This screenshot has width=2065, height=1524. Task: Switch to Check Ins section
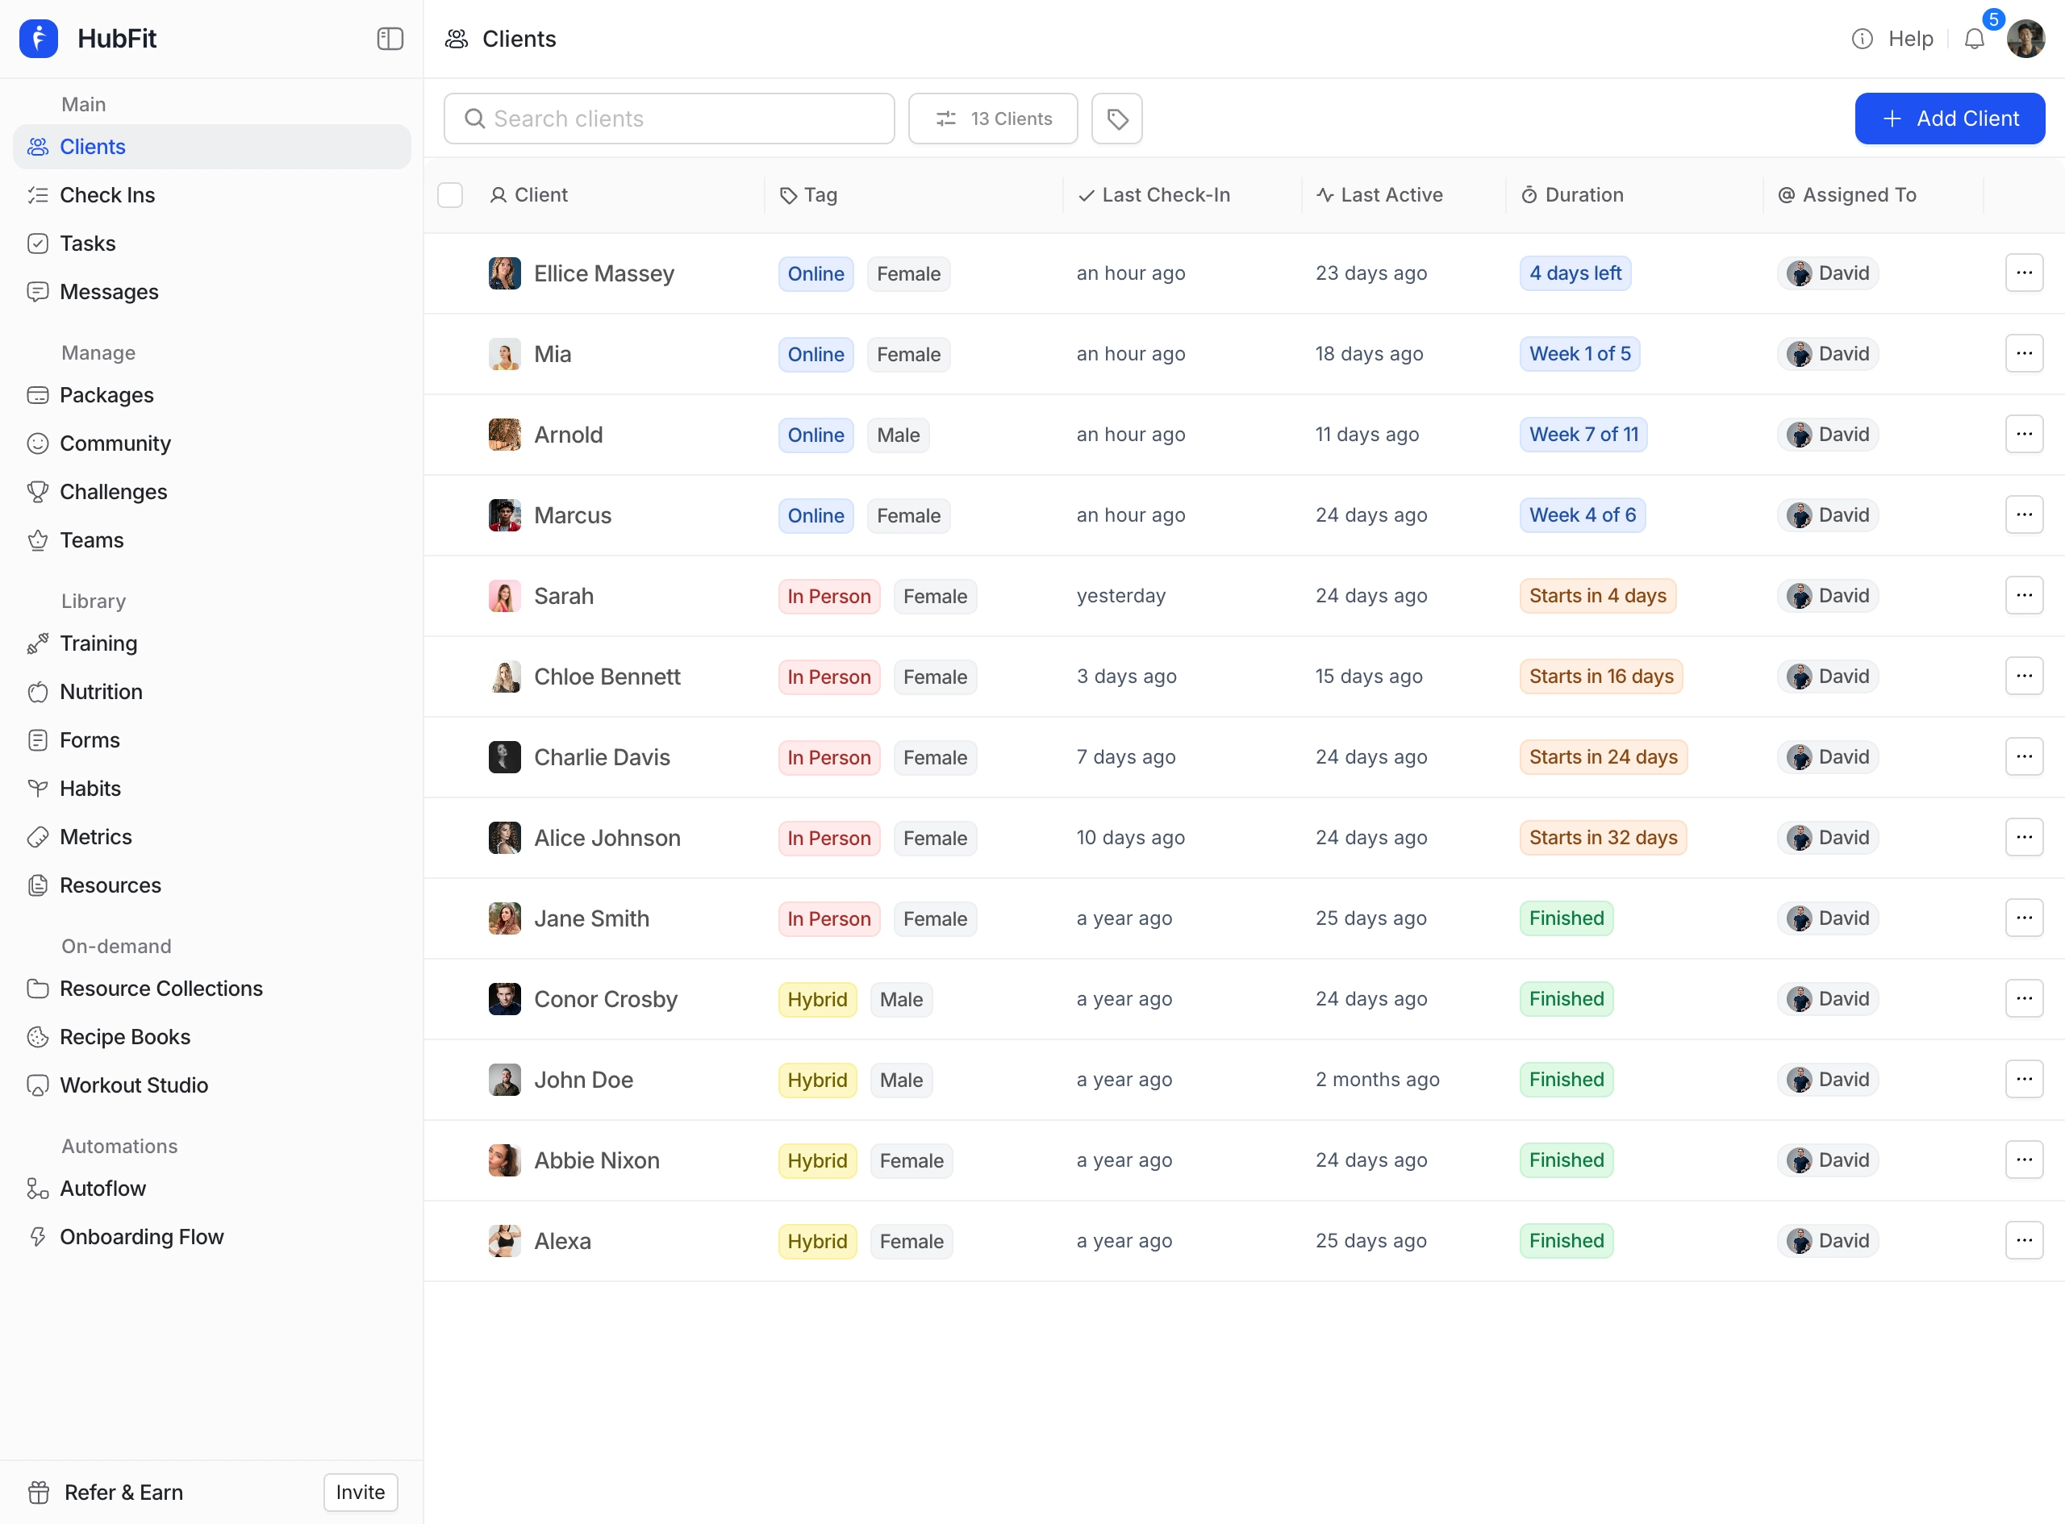coord(107,194)
